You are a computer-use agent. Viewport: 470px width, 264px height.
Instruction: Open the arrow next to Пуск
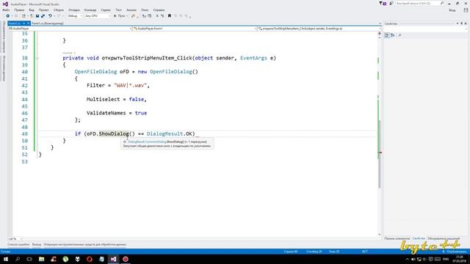click(127, 16)
